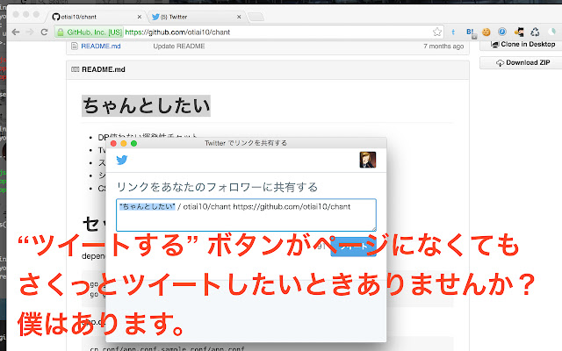Click the cookie extension icon
The width and height of the screenshot is (562, 351).
(486, 32)
